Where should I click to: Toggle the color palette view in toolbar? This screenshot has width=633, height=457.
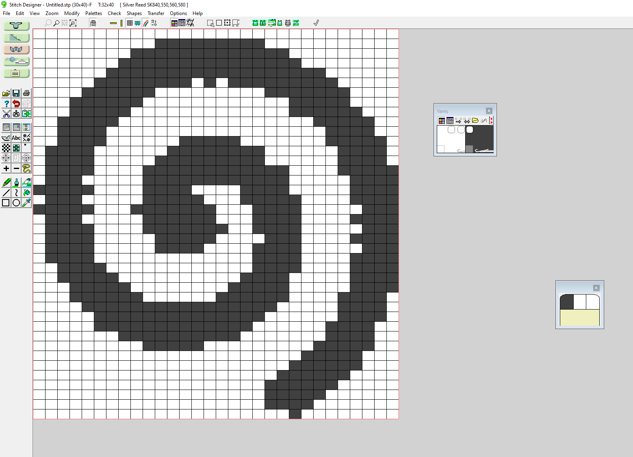[174, 23]
